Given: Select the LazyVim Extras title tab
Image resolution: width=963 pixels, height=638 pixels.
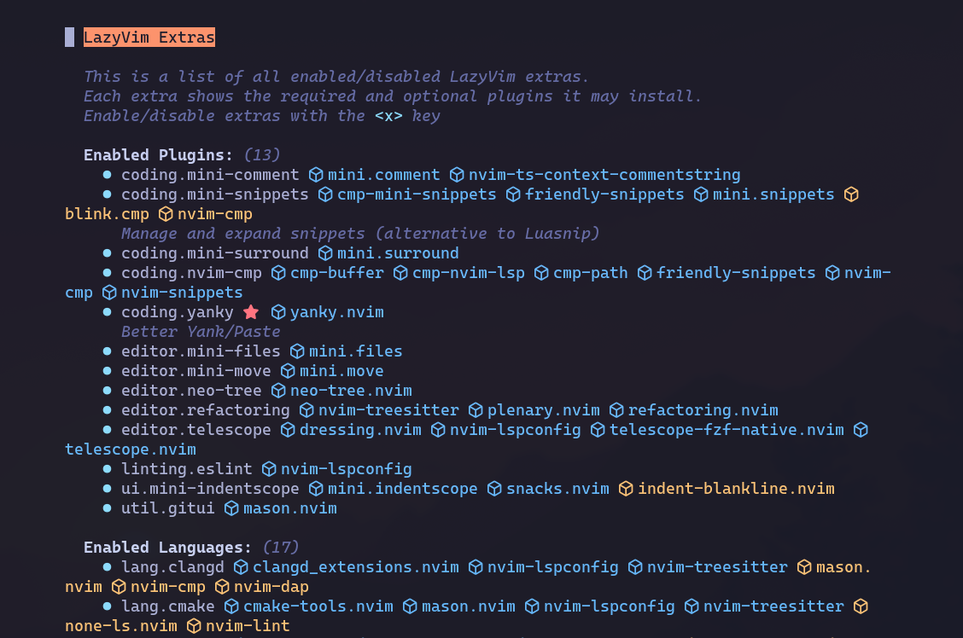Looking at the screenshot, I should (149, 38).
